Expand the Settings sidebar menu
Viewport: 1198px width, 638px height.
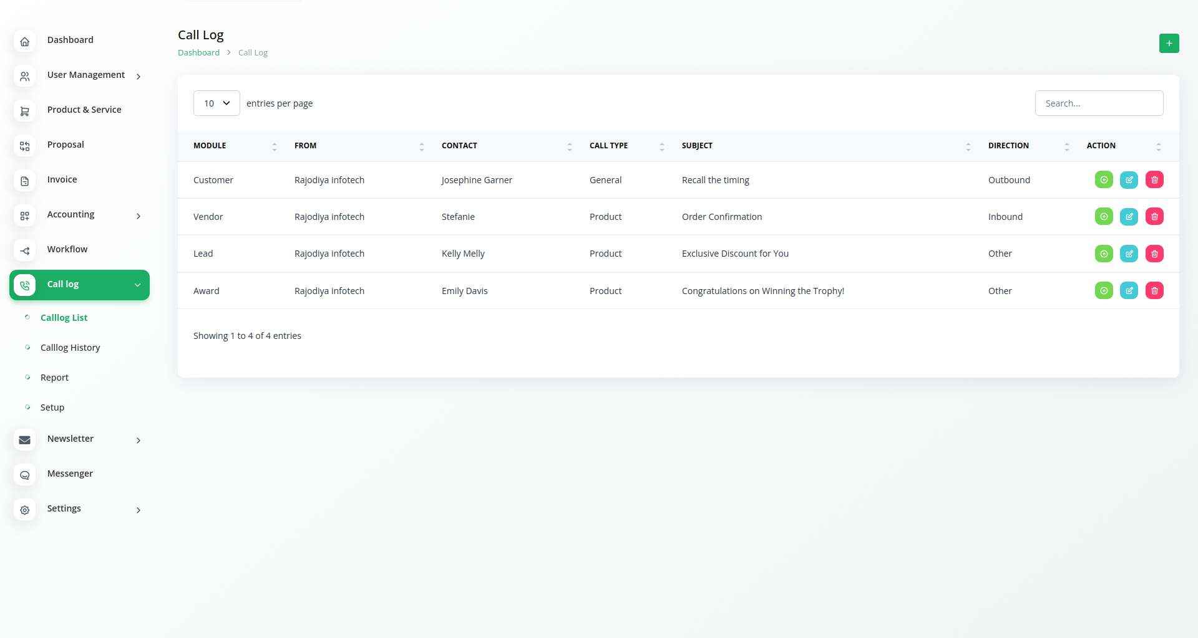(138, 510)
